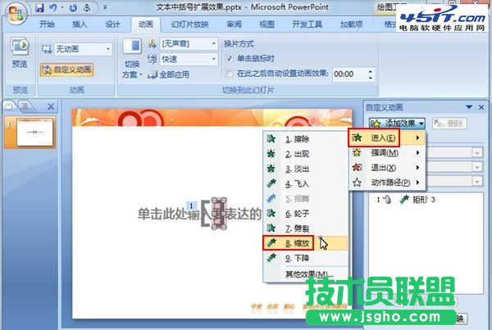Switch to the 加载项 ribbon tab
This screenshot has height=330, width=492.
[x=352, y=24]
